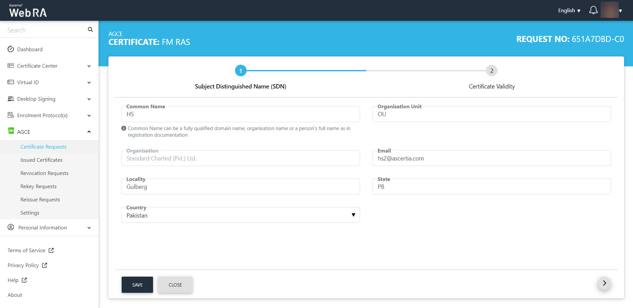
Task: Select Issued Certificates in sidebar
Action: 41,160
